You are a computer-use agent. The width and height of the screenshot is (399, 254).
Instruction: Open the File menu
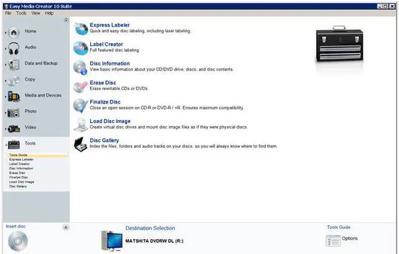(8, 12)
